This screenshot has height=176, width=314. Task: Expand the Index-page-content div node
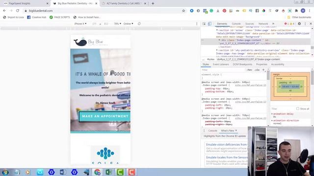click(x=219, y=40)
